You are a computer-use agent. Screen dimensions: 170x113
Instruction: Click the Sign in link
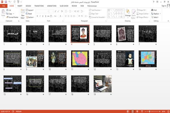(164, 6)
